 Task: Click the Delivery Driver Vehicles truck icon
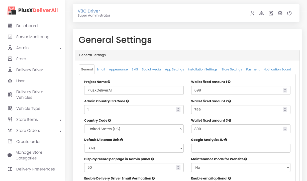[10, 95]
